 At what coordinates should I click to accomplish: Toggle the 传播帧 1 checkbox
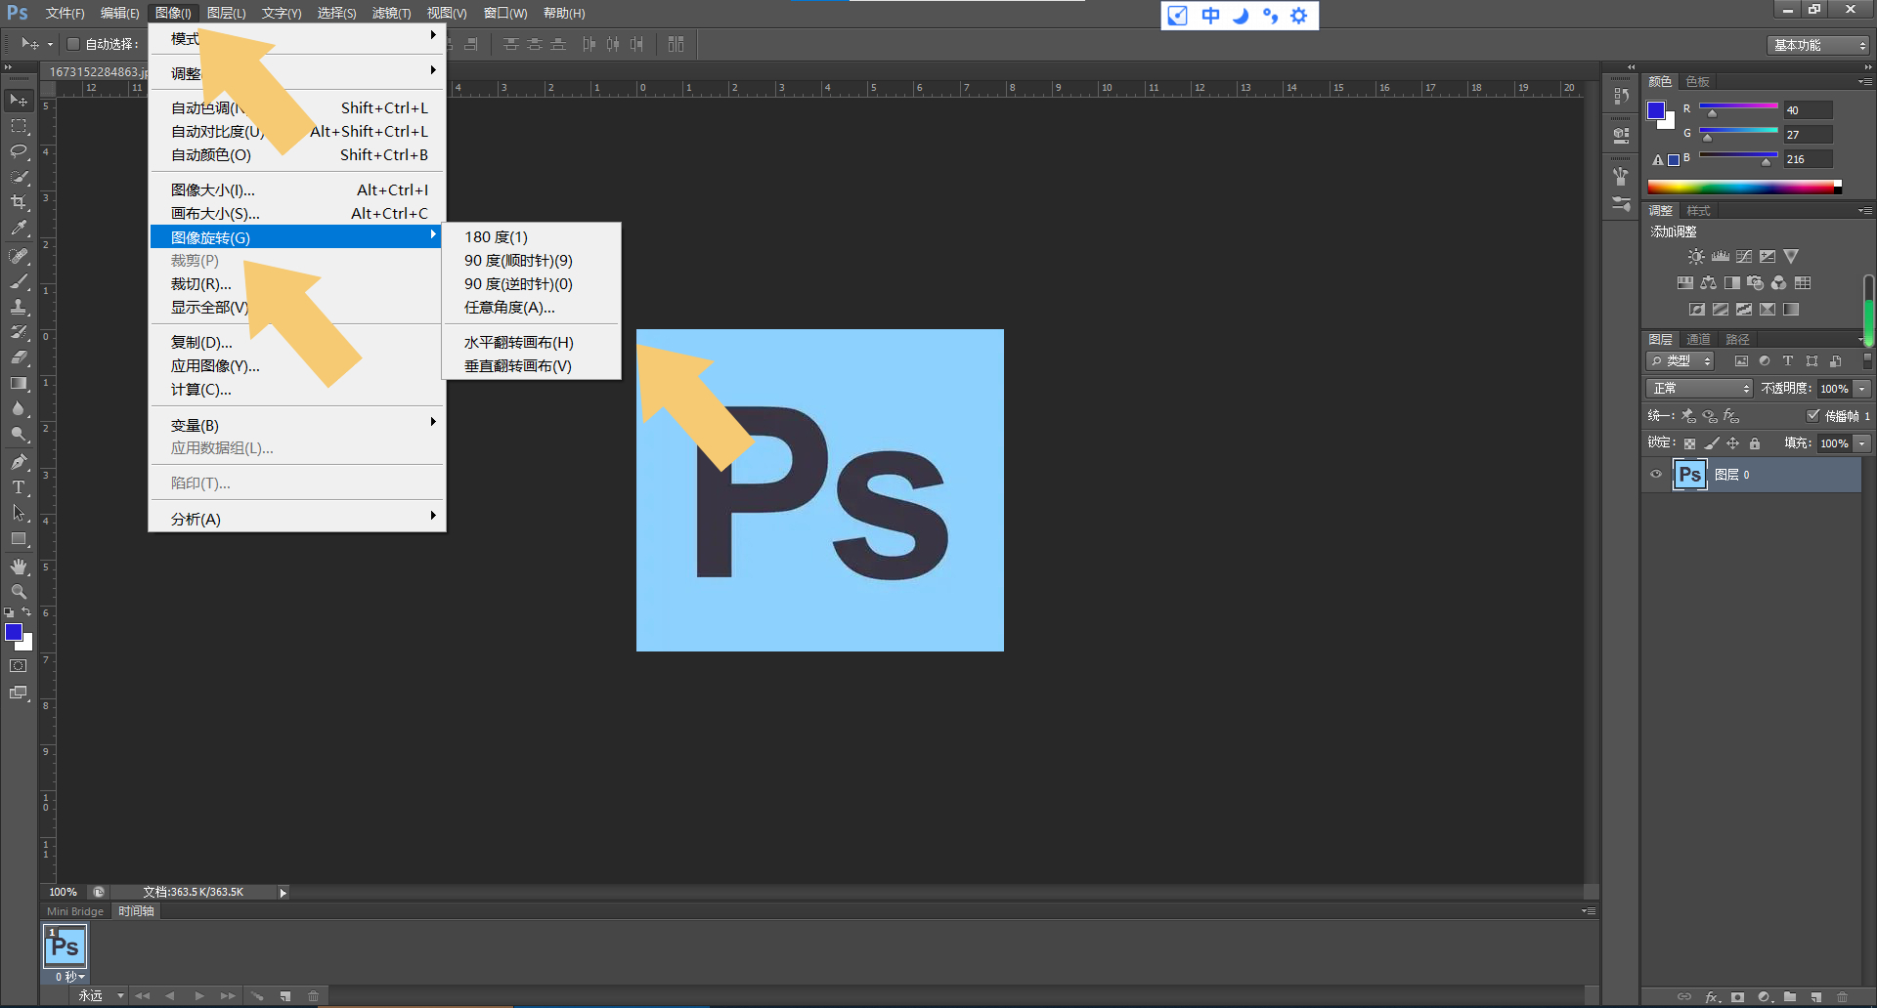click(1813, 415)
